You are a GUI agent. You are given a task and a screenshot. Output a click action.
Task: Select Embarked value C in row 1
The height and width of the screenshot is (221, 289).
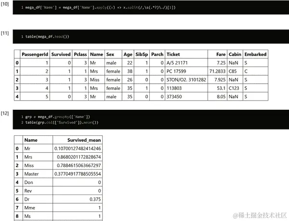click(246, 71)
